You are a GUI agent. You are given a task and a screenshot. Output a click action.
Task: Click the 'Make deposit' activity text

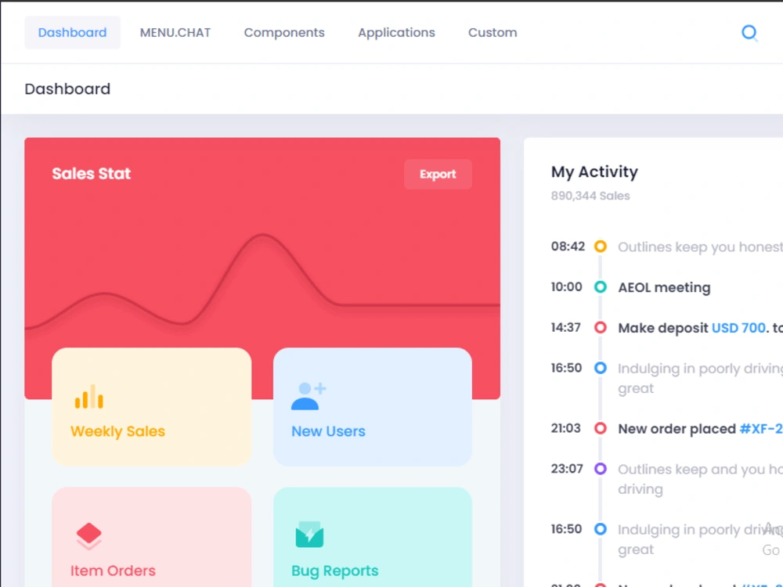pos(663,328)
